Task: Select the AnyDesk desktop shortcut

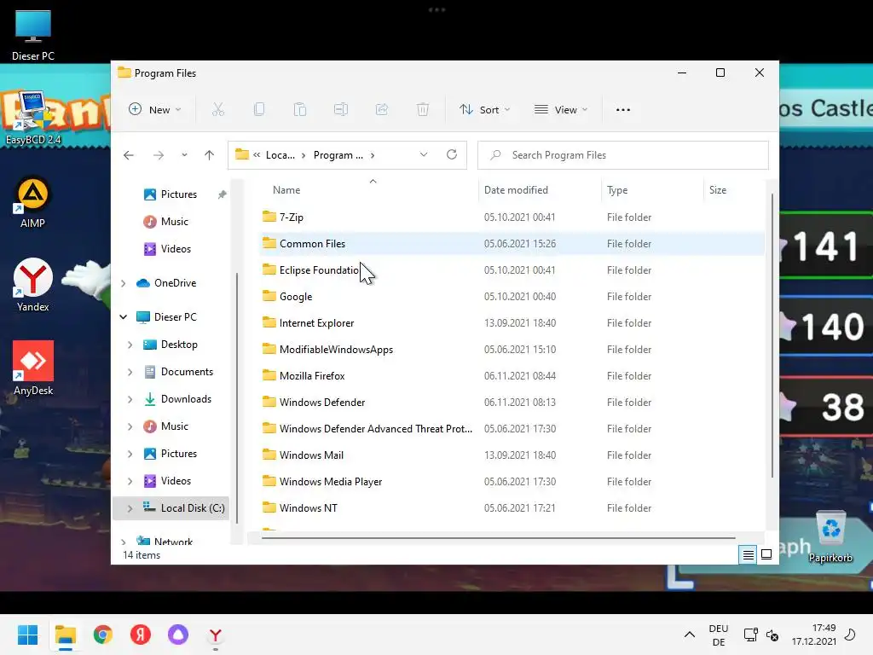Action: 33,368
